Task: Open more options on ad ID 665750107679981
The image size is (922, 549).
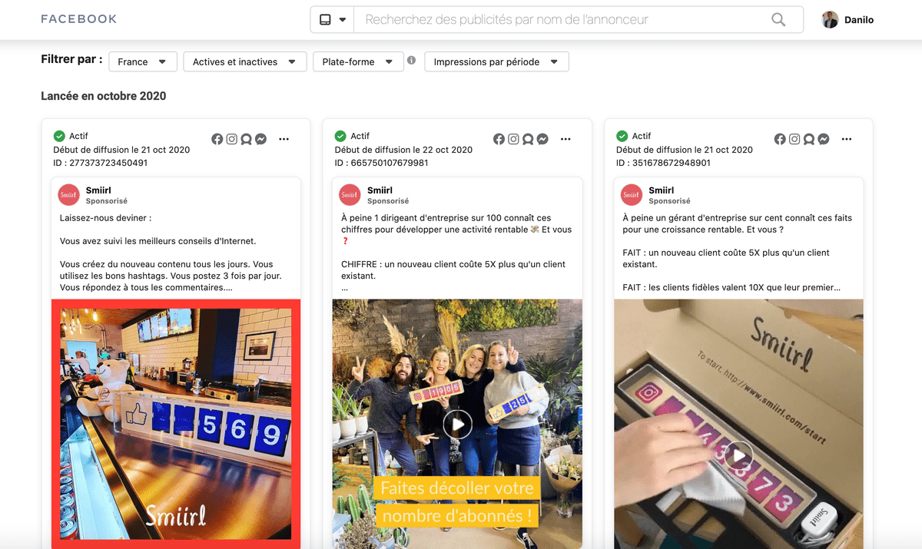Action: point(565,139)
